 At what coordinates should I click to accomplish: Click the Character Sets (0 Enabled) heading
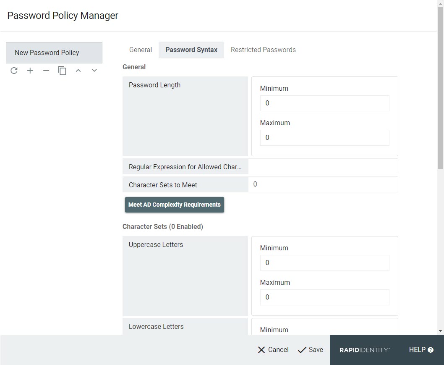click(163, 227)
